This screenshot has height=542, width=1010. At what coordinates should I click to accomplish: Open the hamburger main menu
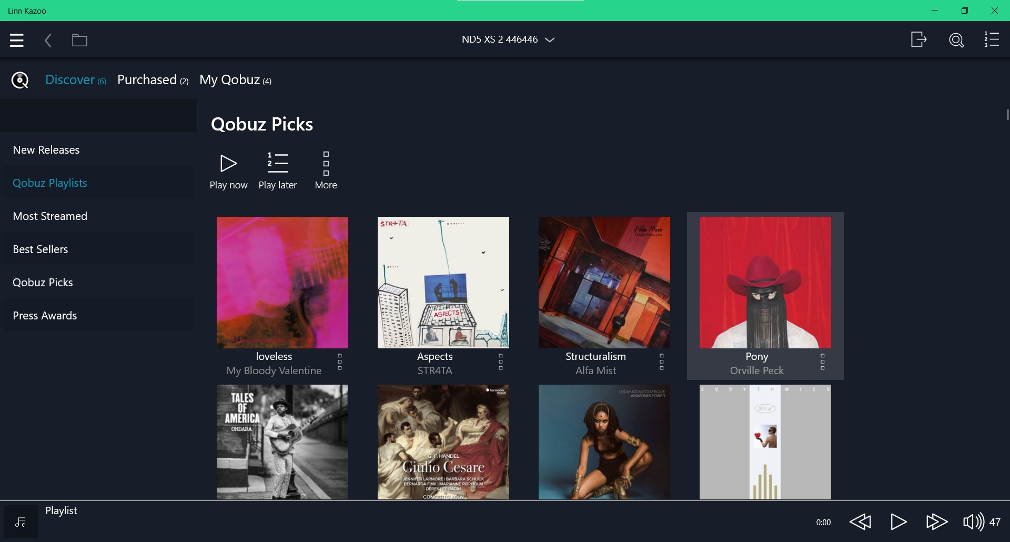pyautogui.click(x=17, y=40)
